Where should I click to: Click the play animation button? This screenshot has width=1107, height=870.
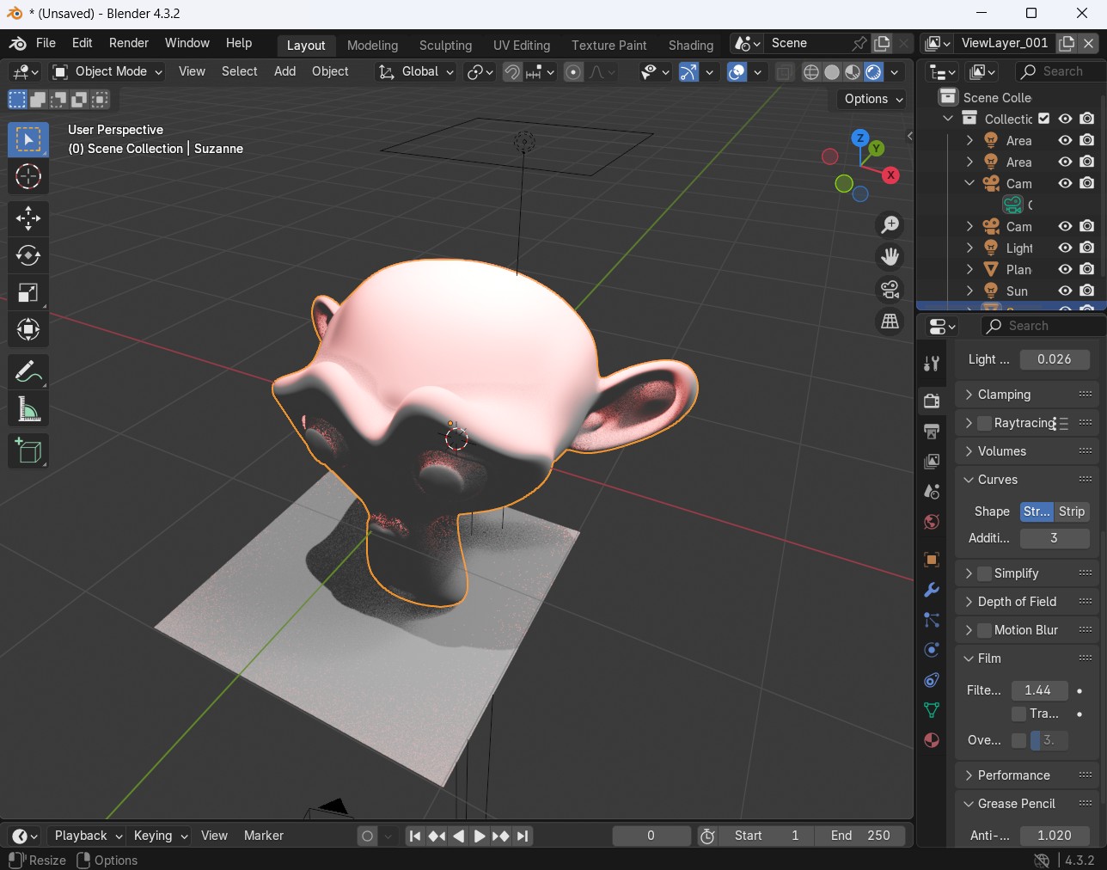tap(480, 836)
